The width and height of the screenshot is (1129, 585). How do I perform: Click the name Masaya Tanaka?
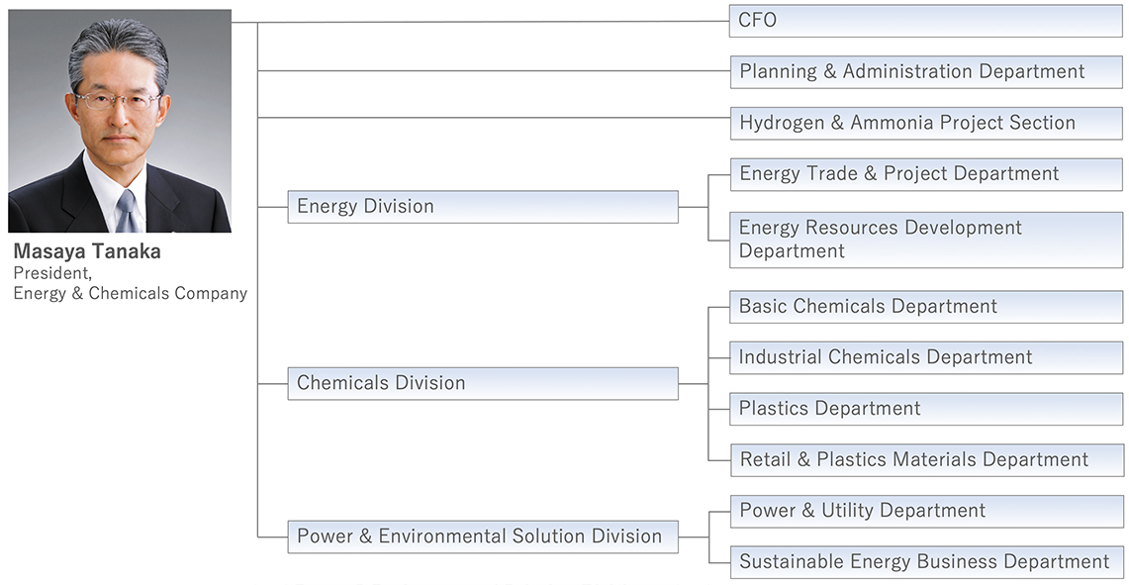[x=87, y=251]
